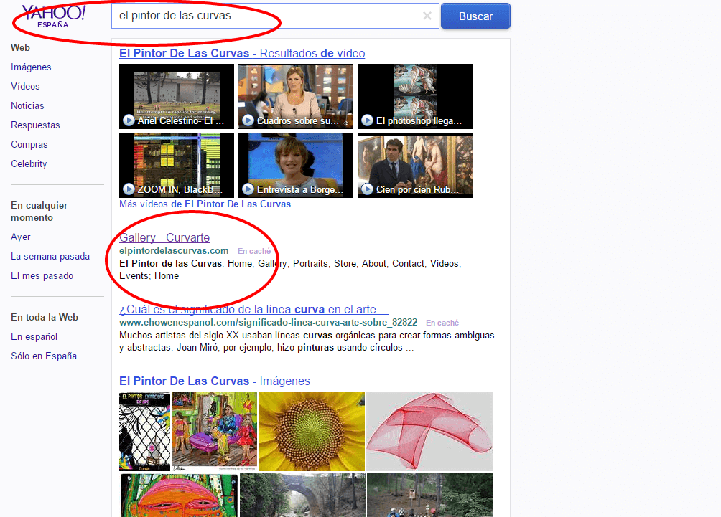Image resolution: width=721 pixels, height=517 pixels.
Task: Open the red curved wireframe image
Action: pyautogui.click(x=429, y=431)
